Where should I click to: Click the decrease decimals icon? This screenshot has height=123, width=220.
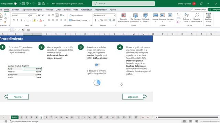coord(114,20)
